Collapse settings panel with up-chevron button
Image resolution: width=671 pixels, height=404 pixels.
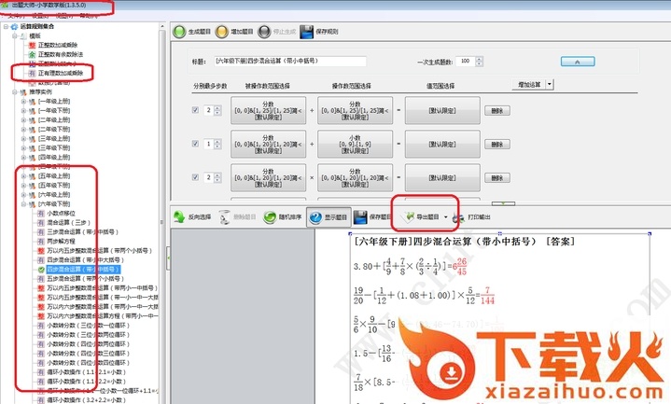pyautogui.click(x=578, y=62)
